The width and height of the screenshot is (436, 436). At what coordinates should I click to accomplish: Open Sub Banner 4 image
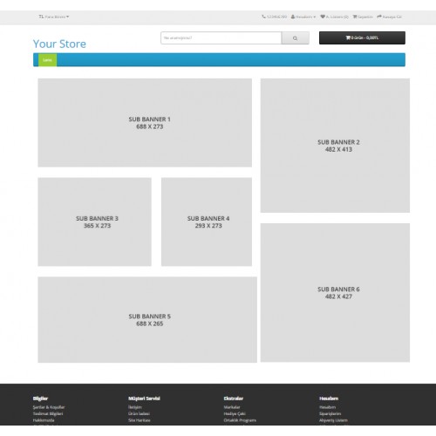[x=207, y=221]
